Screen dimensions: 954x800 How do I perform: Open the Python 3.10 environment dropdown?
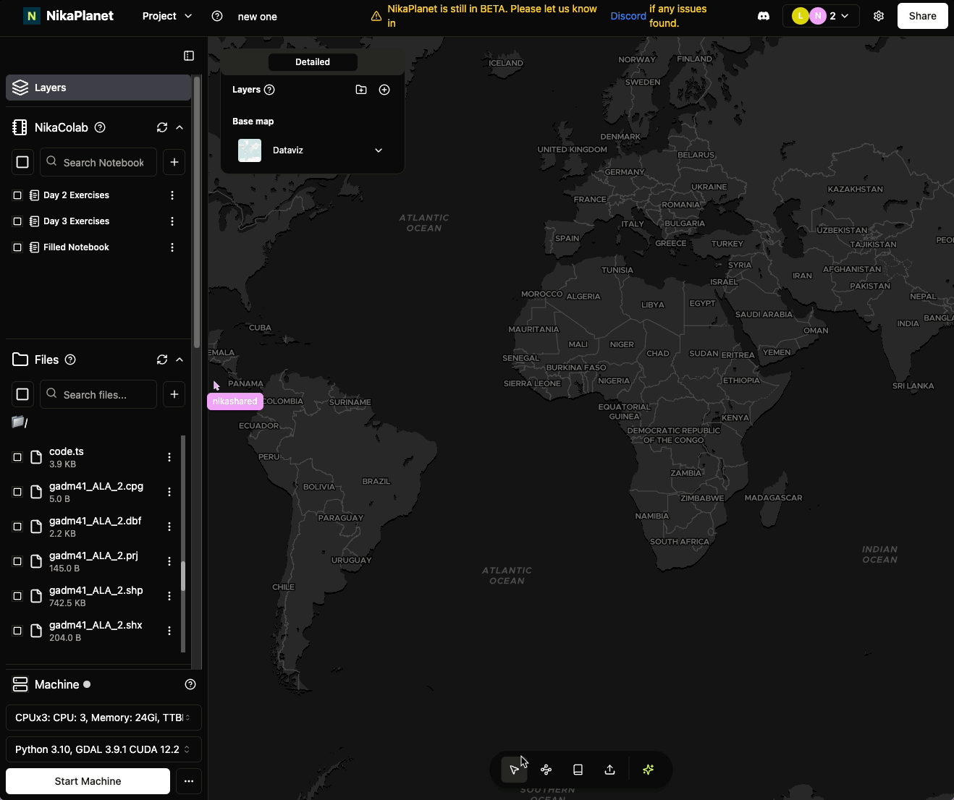tap(104, 749)
